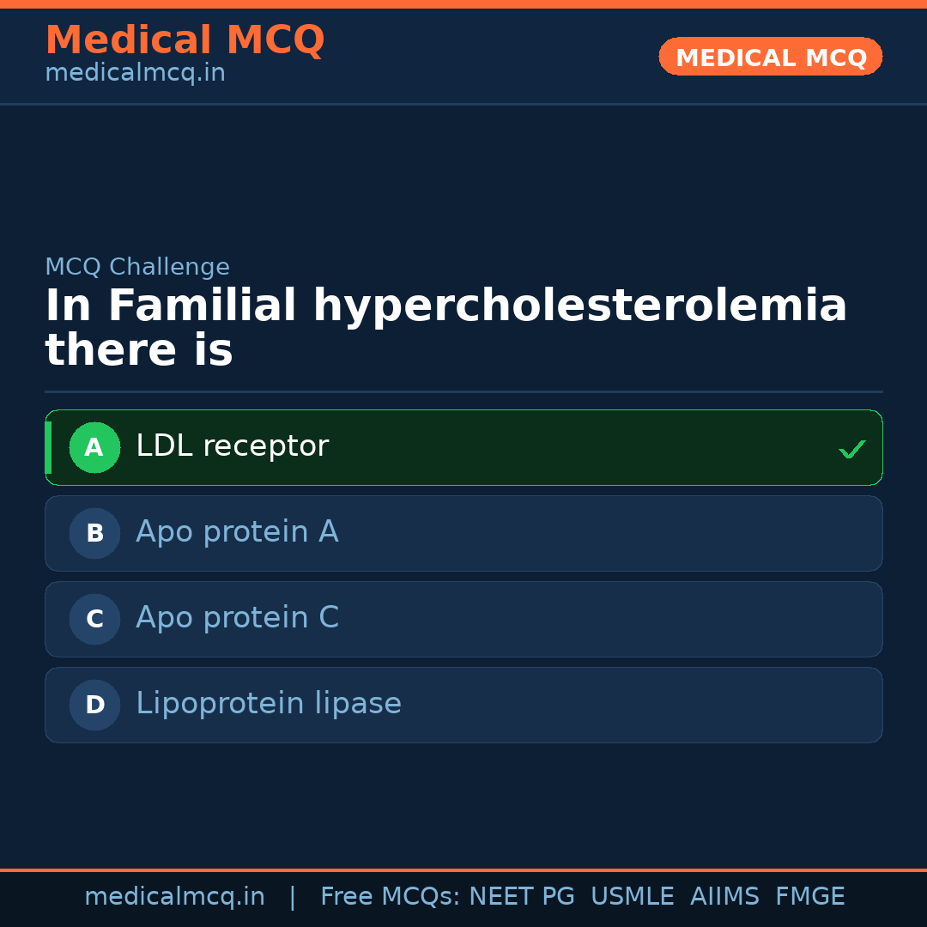Click the orange MEDICAL MCQ badge
The width and height of the screenshot is (927, 927).
click(x=770, y=57)
